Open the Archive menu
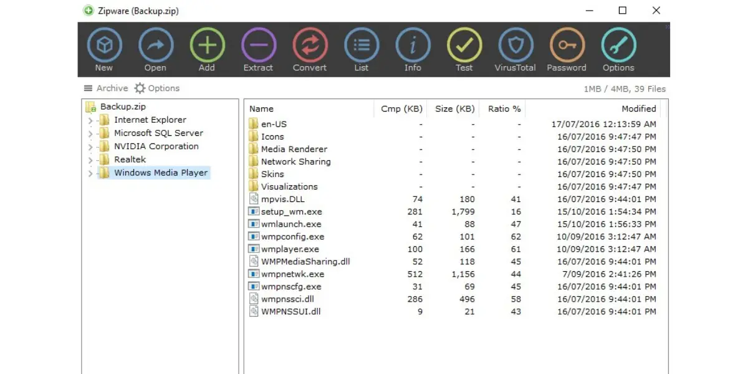The height and width of the screenshot is (374, 748). point(106,89)
